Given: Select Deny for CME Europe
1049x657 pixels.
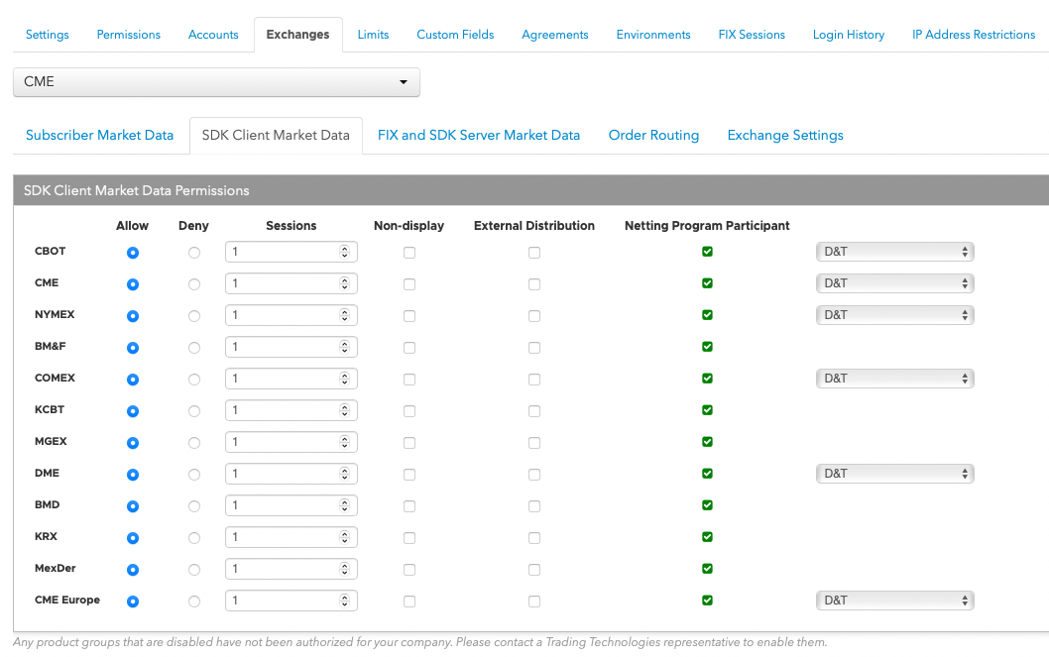Looking at the screenshot, I should click(194, 602).
